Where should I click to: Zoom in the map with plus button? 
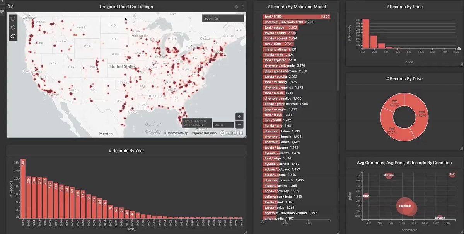pos(240,117)
